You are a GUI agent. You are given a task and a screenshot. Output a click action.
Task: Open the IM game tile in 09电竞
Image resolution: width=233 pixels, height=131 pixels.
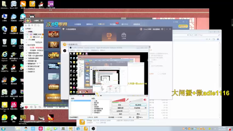[x=54, y=45]
